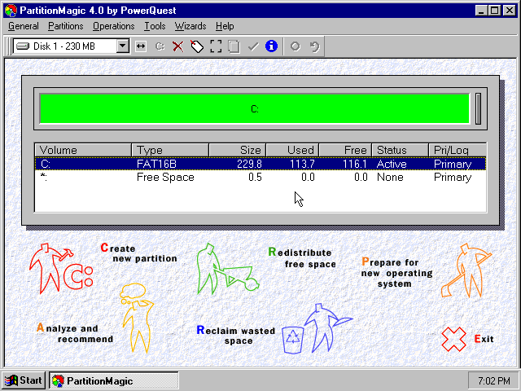Open the Disk 1 - 230 MB dropdown
Viewport: 521px width, 391px height.
point(123,46)
